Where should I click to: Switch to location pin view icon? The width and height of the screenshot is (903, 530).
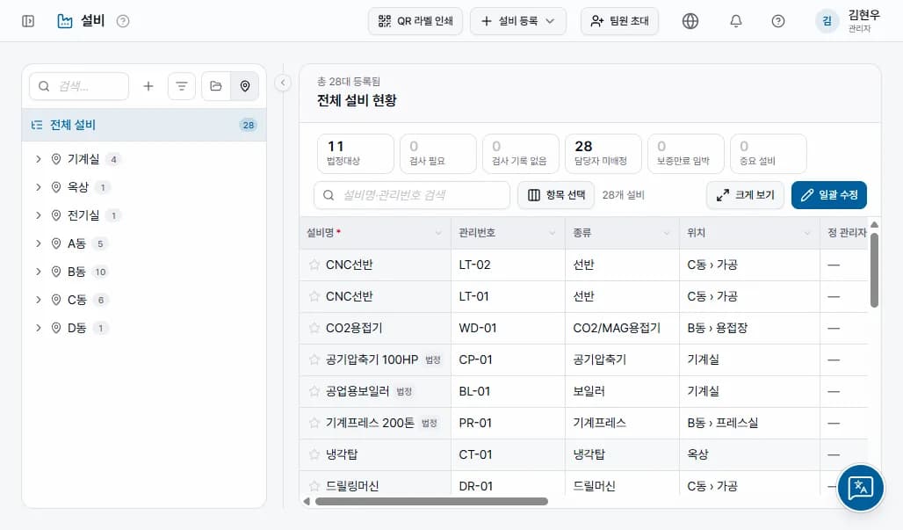[x=245, y=86]
